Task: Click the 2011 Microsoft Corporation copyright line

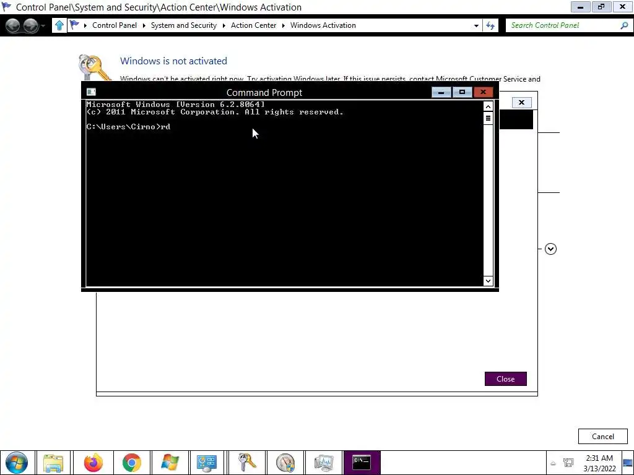Action: pos(215,113)
